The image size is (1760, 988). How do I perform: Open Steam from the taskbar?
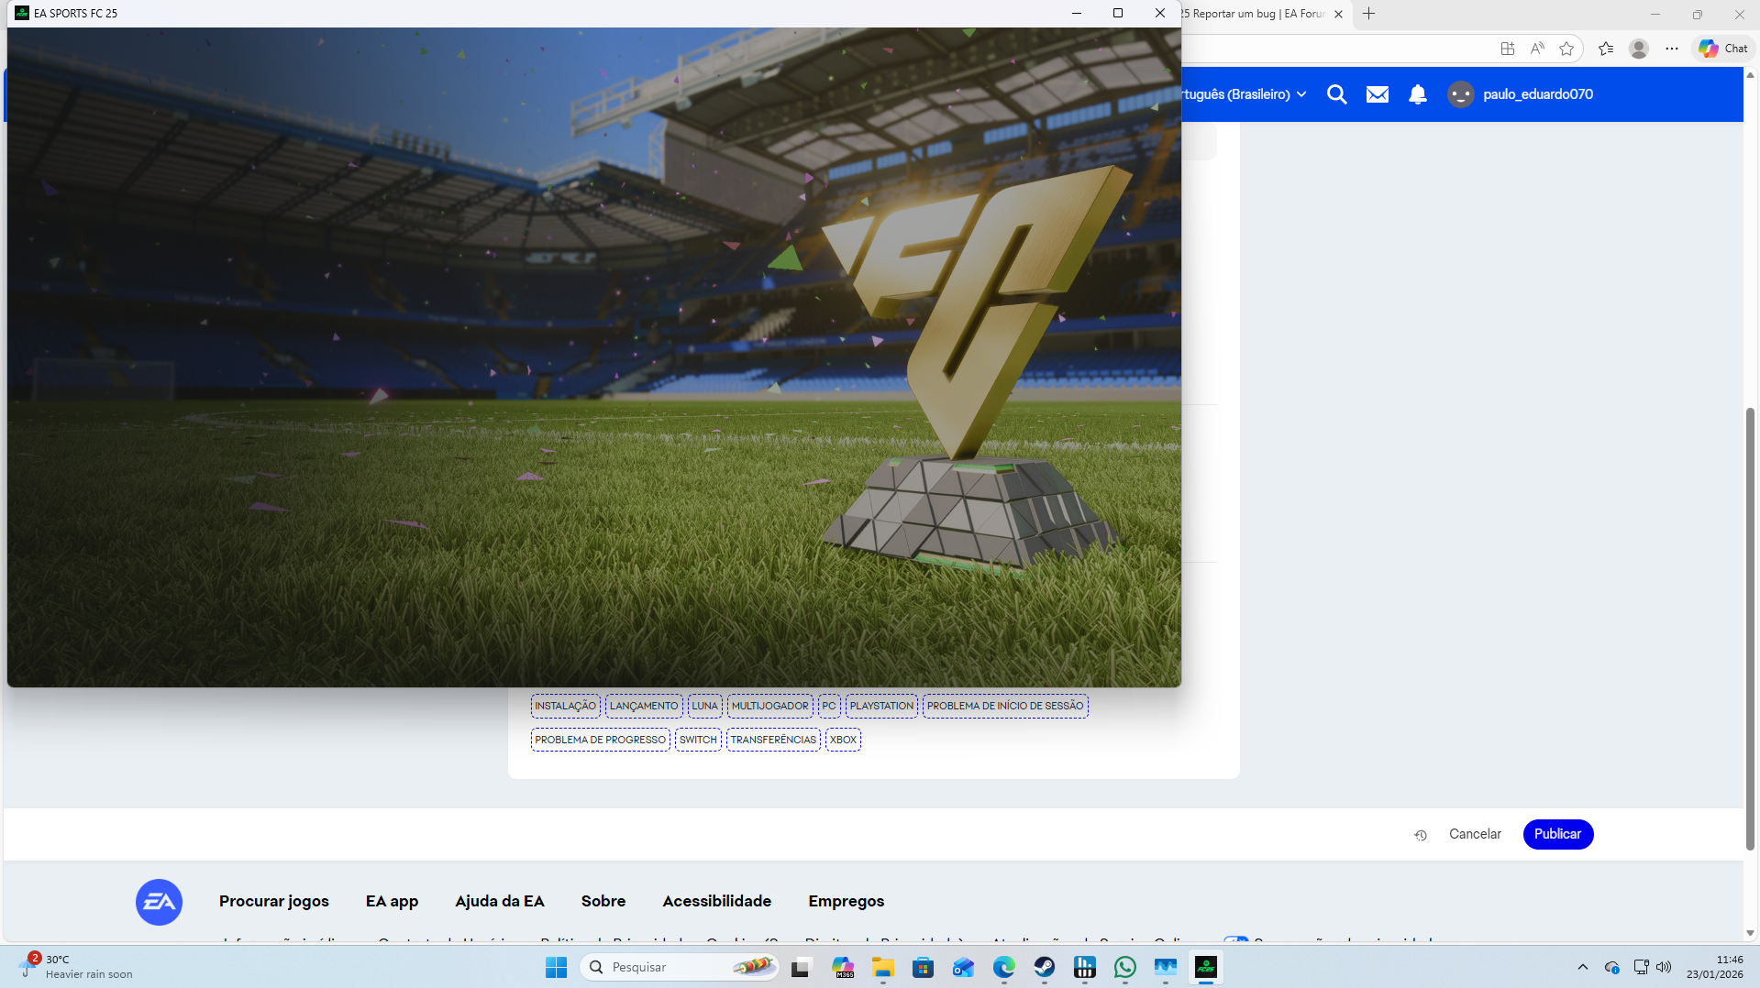(x=1044, y=967)
